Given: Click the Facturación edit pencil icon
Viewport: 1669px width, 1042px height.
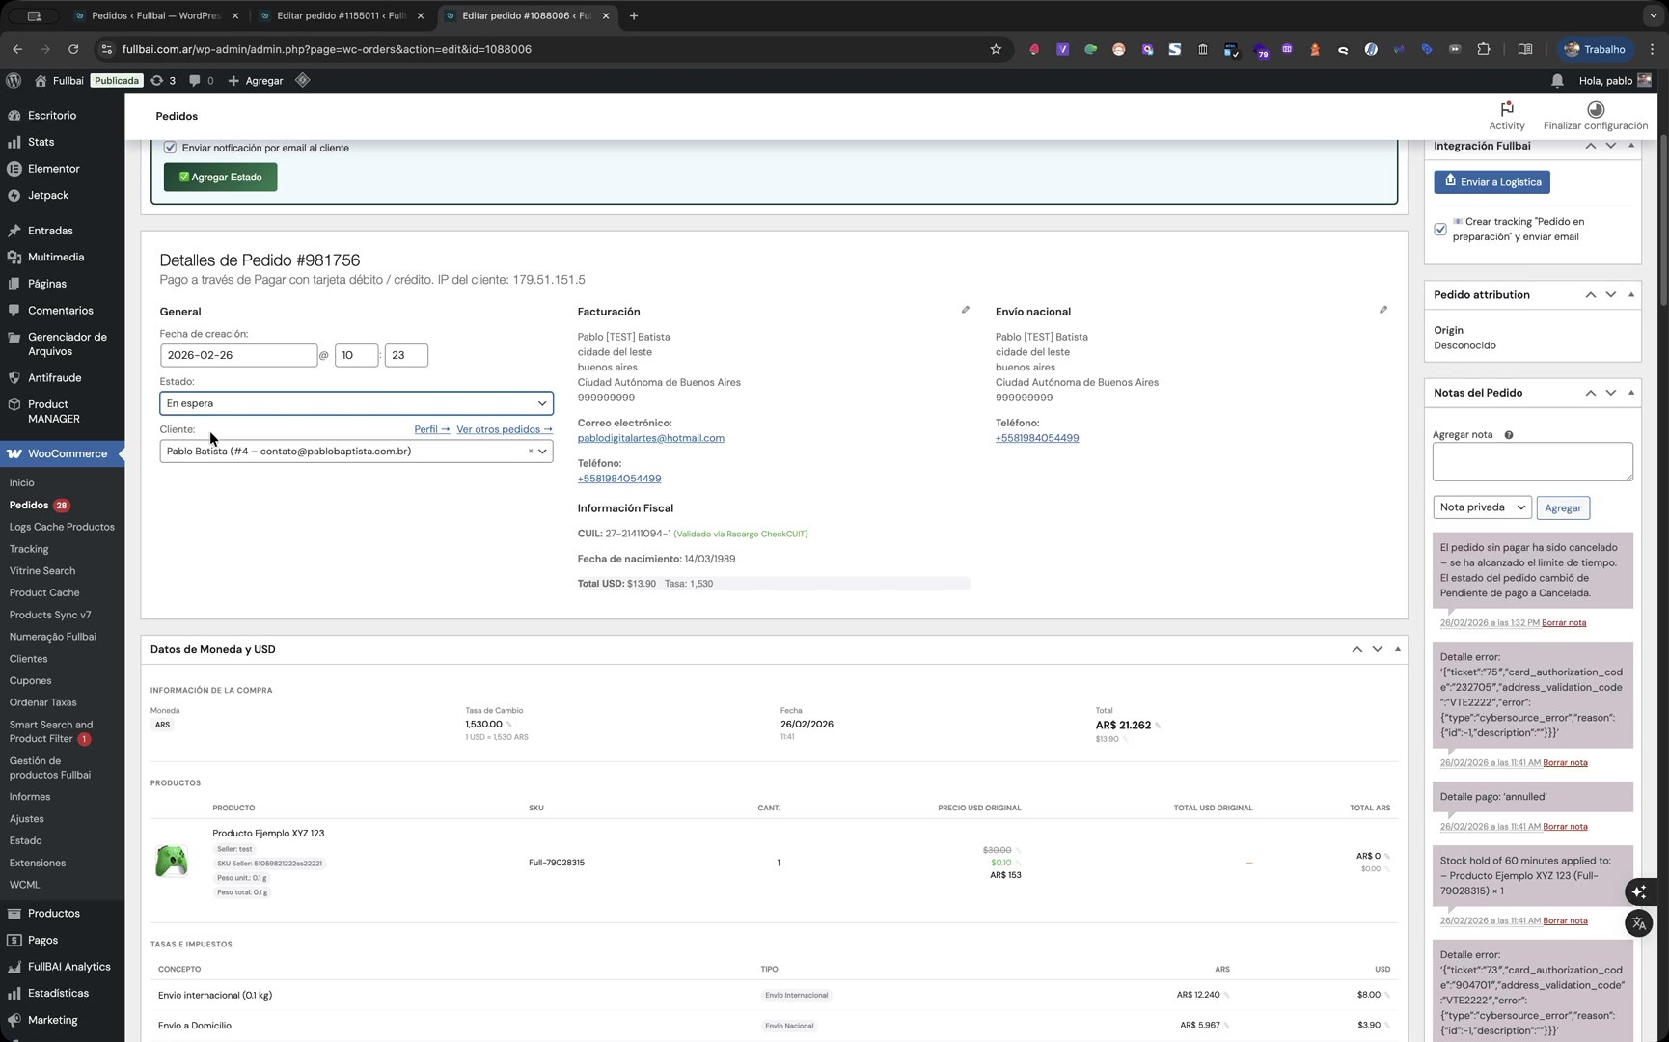Looking at the screenshot, I should [x=965, y=310].
